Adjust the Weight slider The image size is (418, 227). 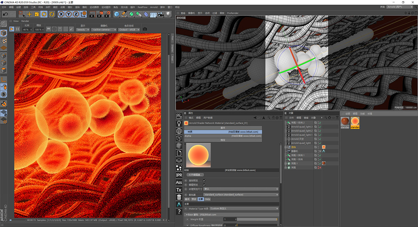(x=257, y=219)
